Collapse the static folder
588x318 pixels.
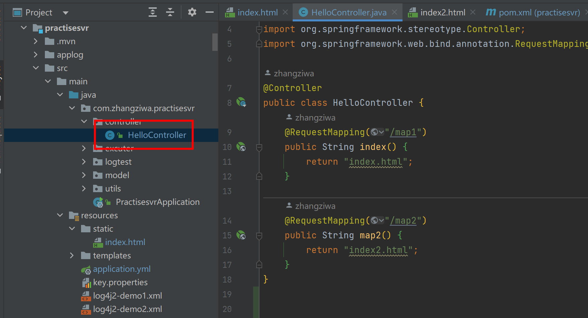72,229
